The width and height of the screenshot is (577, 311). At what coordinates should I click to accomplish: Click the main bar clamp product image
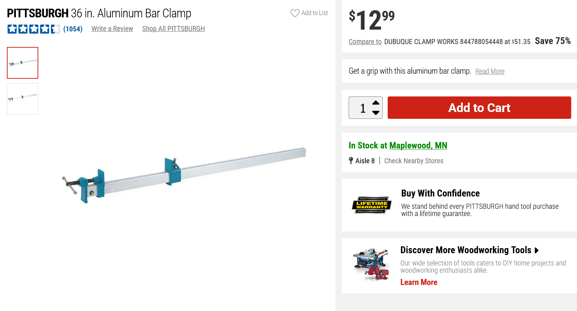click(184, 174)
